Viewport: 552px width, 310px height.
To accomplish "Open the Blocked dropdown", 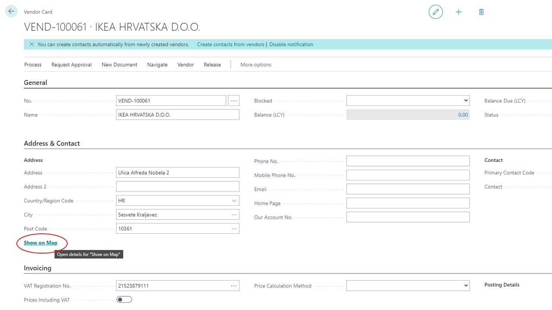I will coord(408,101).
